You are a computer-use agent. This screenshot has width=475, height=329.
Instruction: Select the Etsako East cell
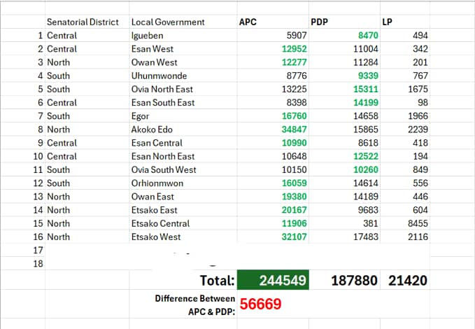(x=183, y=210)
